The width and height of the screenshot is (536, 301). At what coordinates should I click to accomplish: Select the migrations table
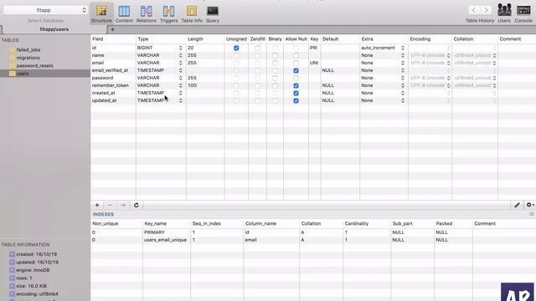[x=28, y=58]
